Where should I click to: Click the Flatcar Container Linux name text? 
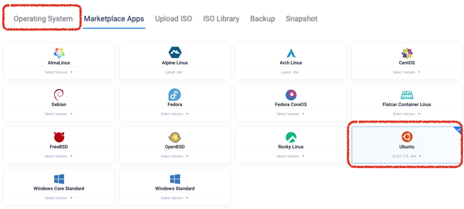[x=407, y=104]
